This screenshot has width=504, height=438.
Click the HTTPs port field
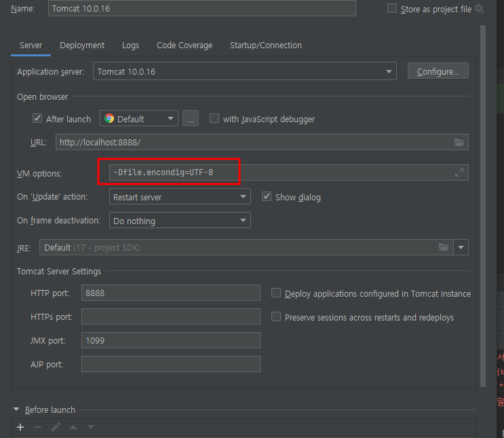[171, 316]
